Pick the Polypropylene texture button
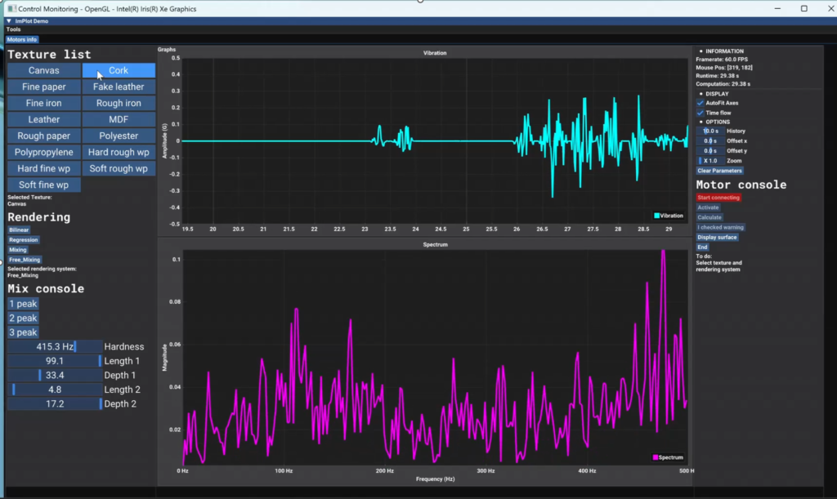The image size is (837, 499). point(44,152)
